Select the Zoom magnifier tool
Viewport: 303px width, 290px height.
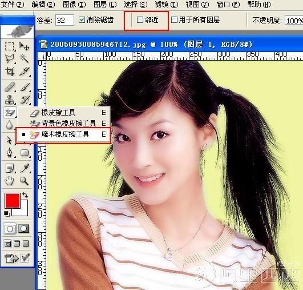24,181
